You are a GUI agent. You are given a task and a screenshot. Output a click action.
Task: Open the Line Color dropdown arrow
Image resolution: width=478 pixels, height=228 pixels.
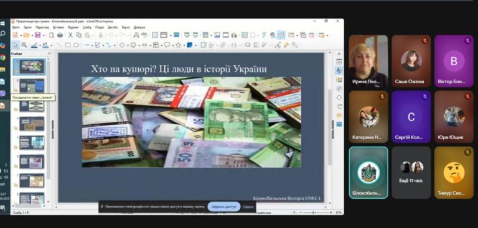click(40, 45)
